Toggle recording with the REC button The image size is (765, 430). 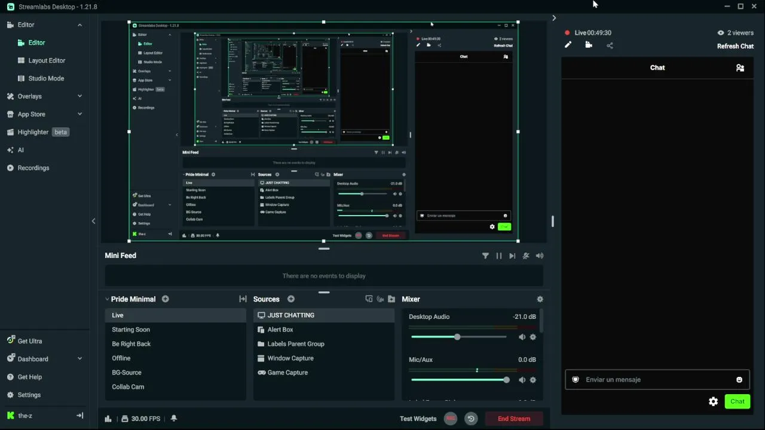point(451,419)
